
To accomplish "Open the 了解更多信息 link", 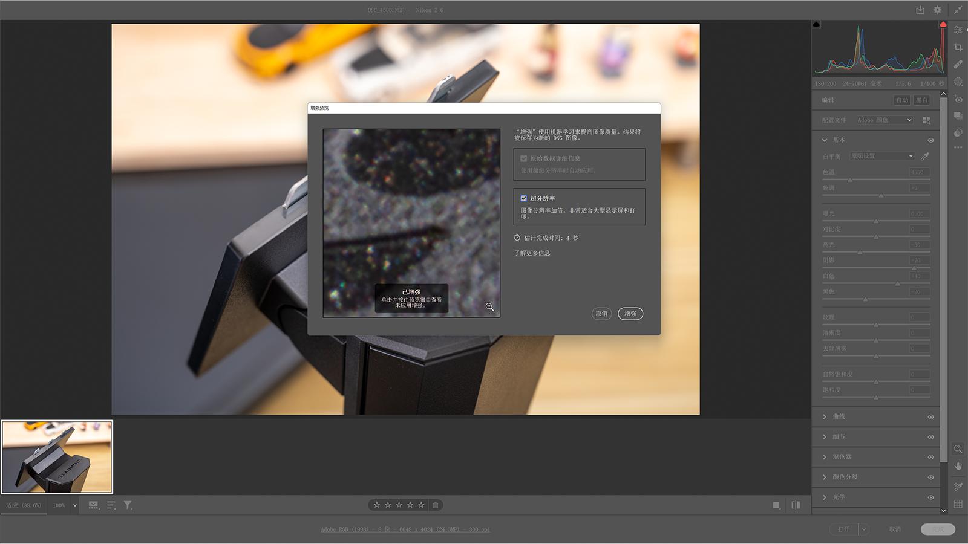I will [x=532, y=253].
